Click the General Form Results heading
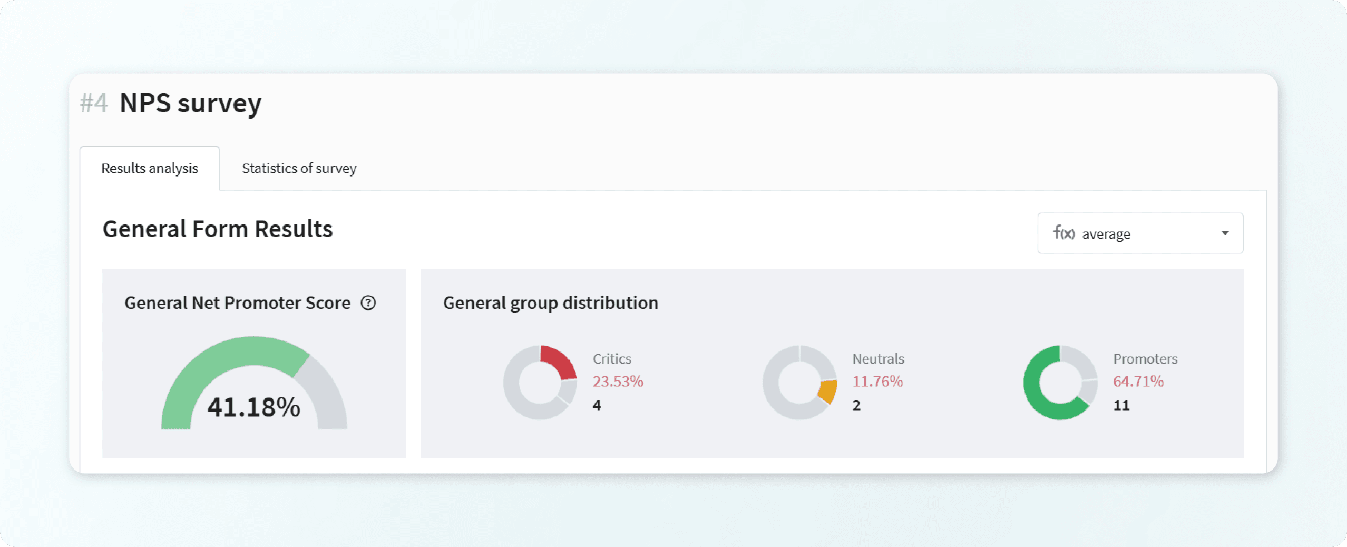This screenshot has height=547, width=1347. (217, 229)
